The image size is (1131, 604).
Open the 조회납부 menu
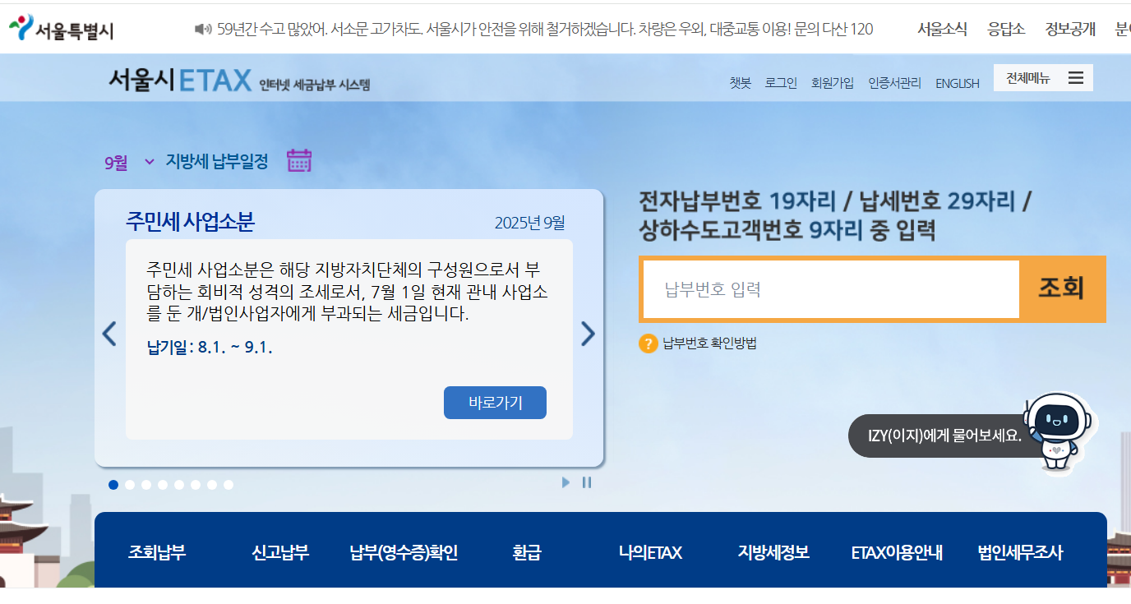point(157,552)
